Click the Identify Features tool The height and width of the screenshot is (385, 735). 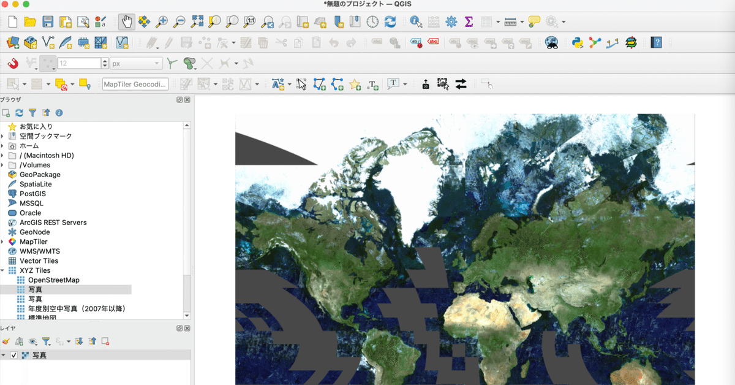(x=415, y=21)
